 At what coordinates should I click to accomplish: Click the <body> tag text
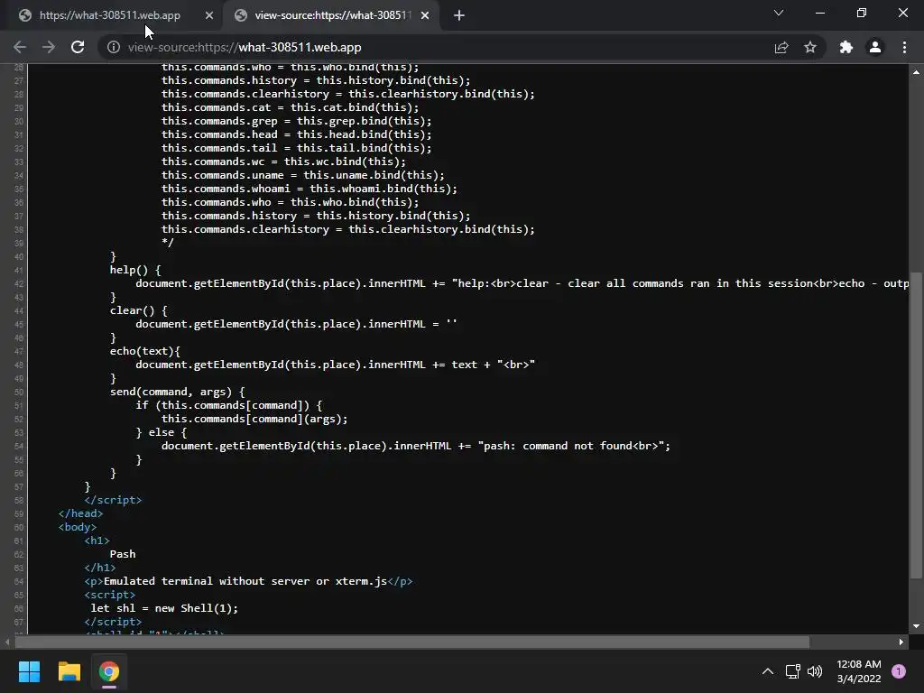pyautogui.click(x=78, y=527)
